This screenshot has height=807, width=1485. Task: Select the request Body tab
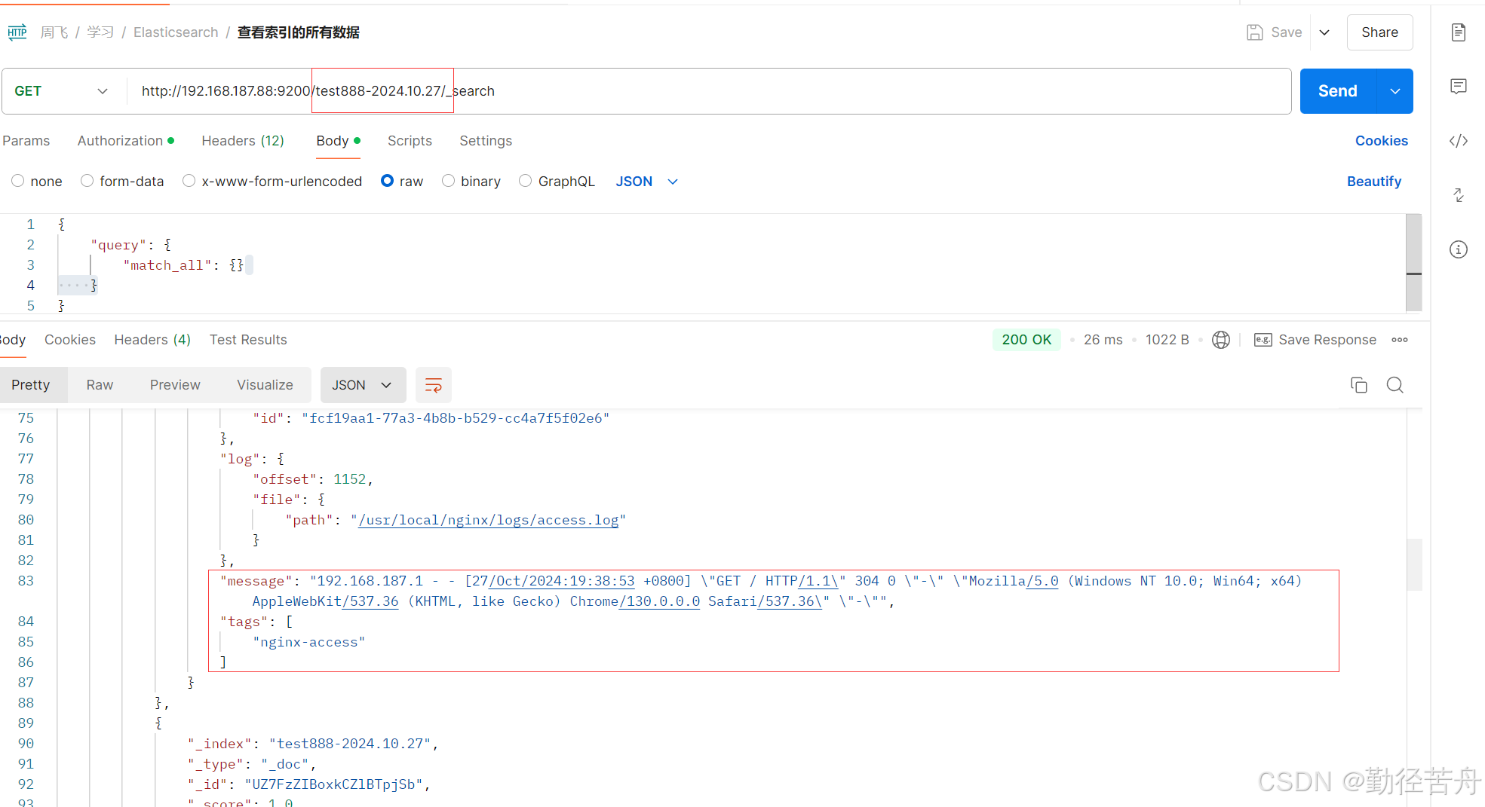pos(338,141)
